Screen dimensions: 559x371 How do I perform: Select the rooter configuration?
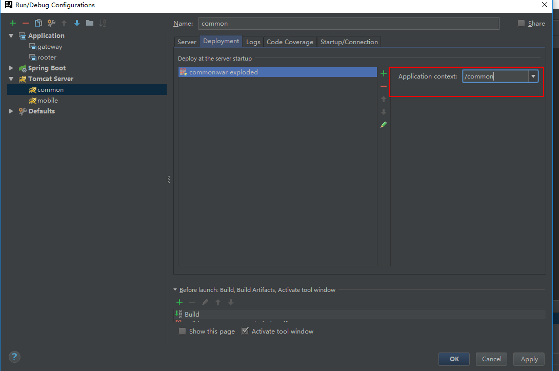point(47,57)
